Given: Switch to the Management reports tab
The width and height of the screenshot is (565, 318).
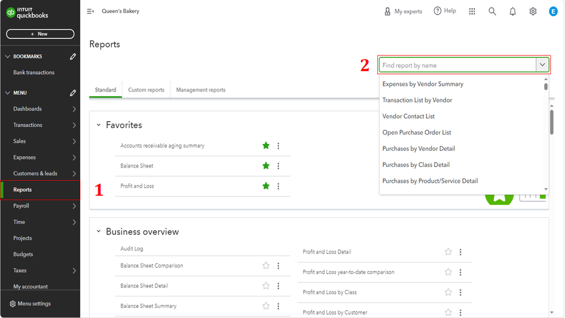Looking at the screenshot, I should [x=201, y=90].
